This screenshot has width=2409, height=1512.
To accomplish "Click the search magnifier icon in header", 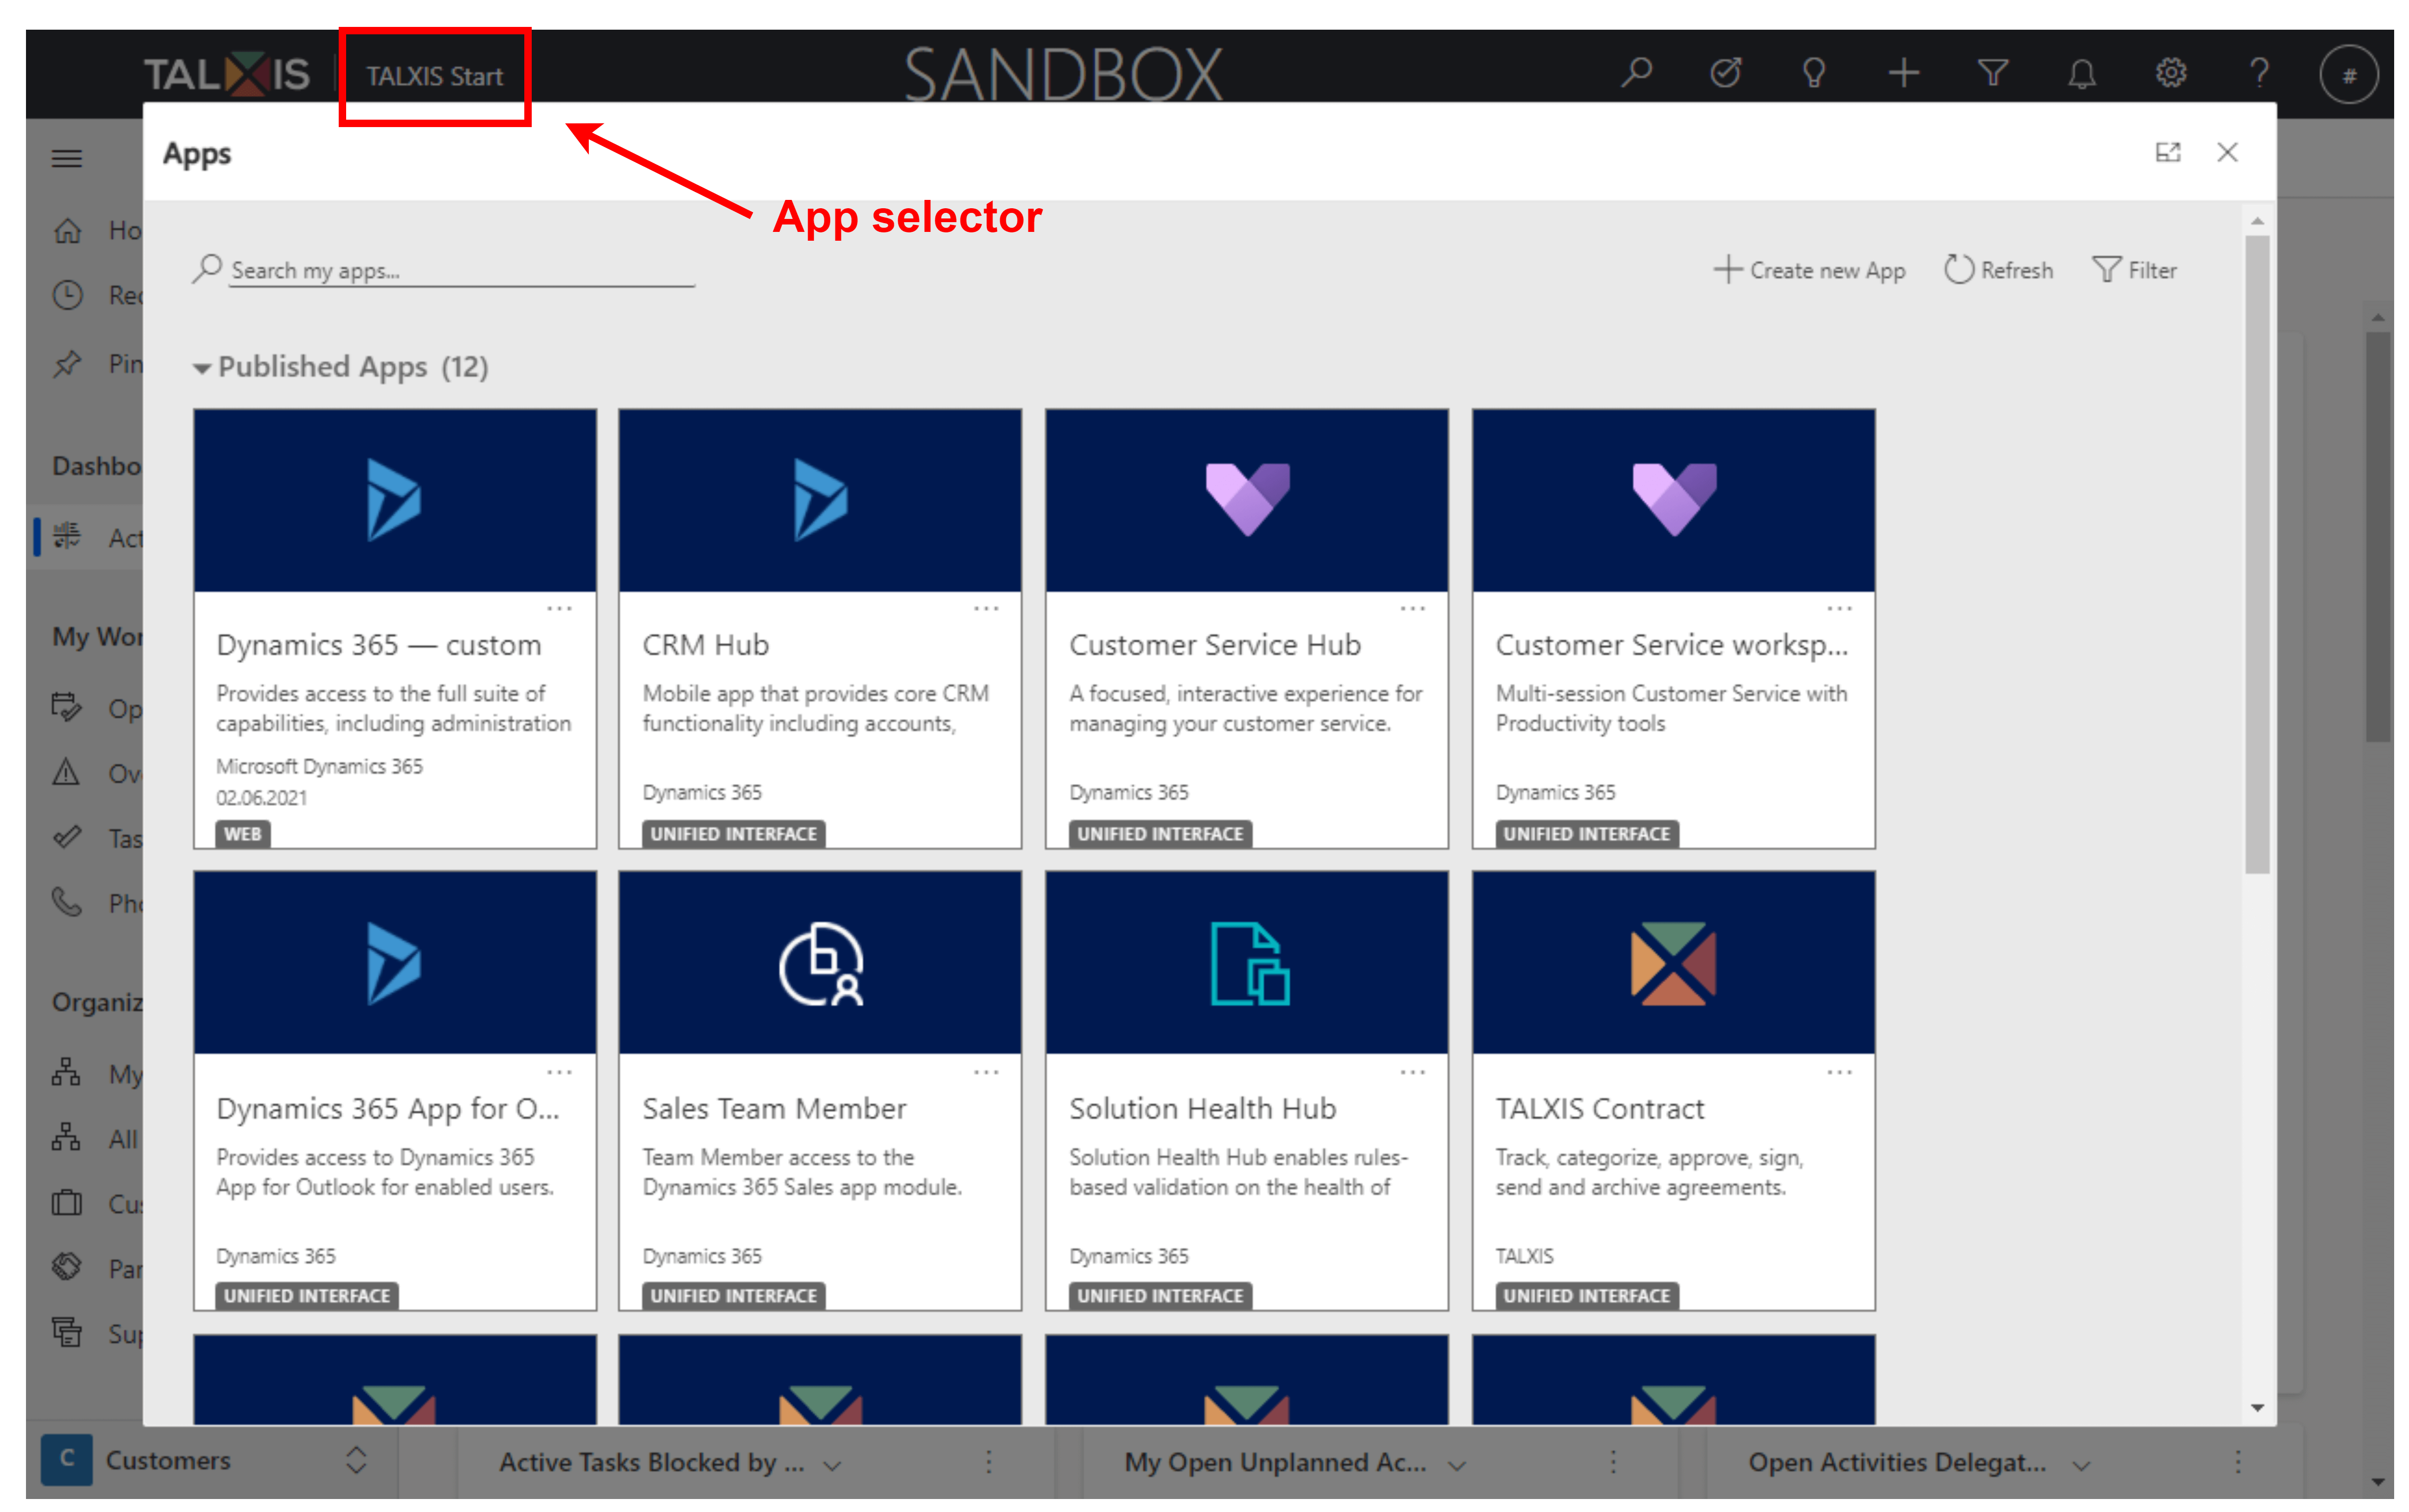I will [x=1636, y=73].
